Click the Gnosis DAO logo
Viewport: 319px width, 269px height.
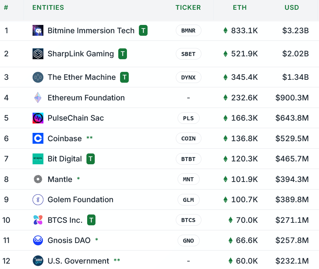[38, 240]
